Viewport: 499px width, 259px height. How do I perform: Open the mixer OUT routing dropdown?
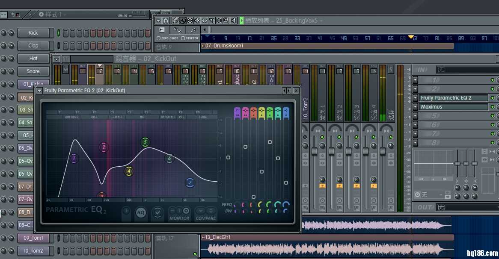[466, 207]
